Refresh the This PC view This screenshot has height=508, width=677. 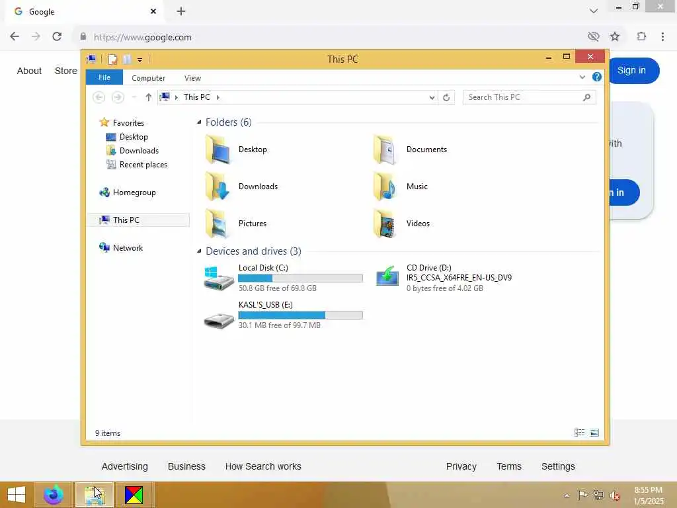[x=446, y=98]
